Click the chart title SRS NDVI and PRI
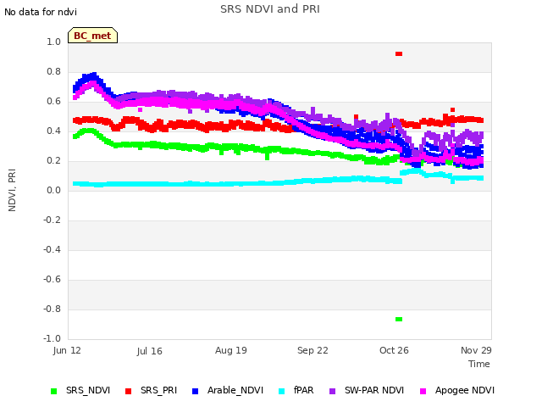Screen dimensions: 542x407 click(x=270, y=9)
